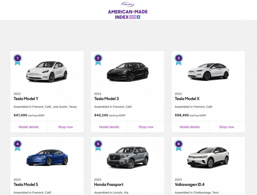This screenshot has height=195, width=257.
Task: Click the number 1 rank ribbon badge
Action: point(17,59)
